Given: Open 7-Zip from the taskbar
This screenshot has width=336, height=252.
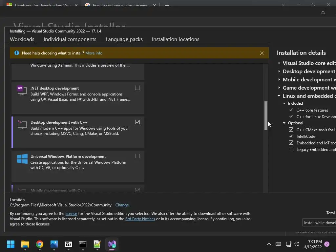Looking at the screenshot, I should click(x=69, y=244).
